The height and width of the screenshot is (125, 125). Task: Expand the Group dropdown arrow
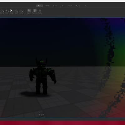[13, 11]
